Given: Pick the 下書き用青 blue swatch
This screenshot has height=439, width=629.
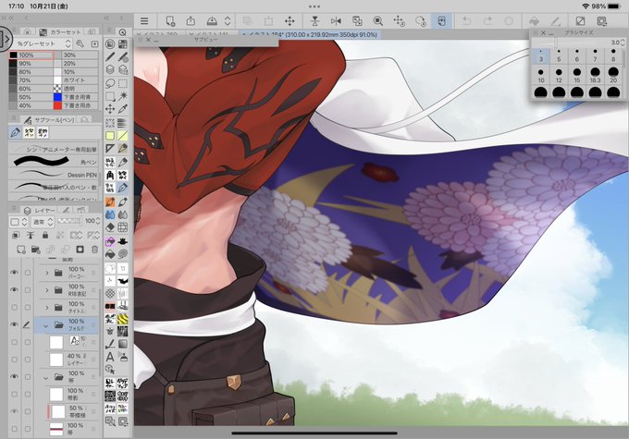Looking at the screenshot, I should click(x=76, y=97).
